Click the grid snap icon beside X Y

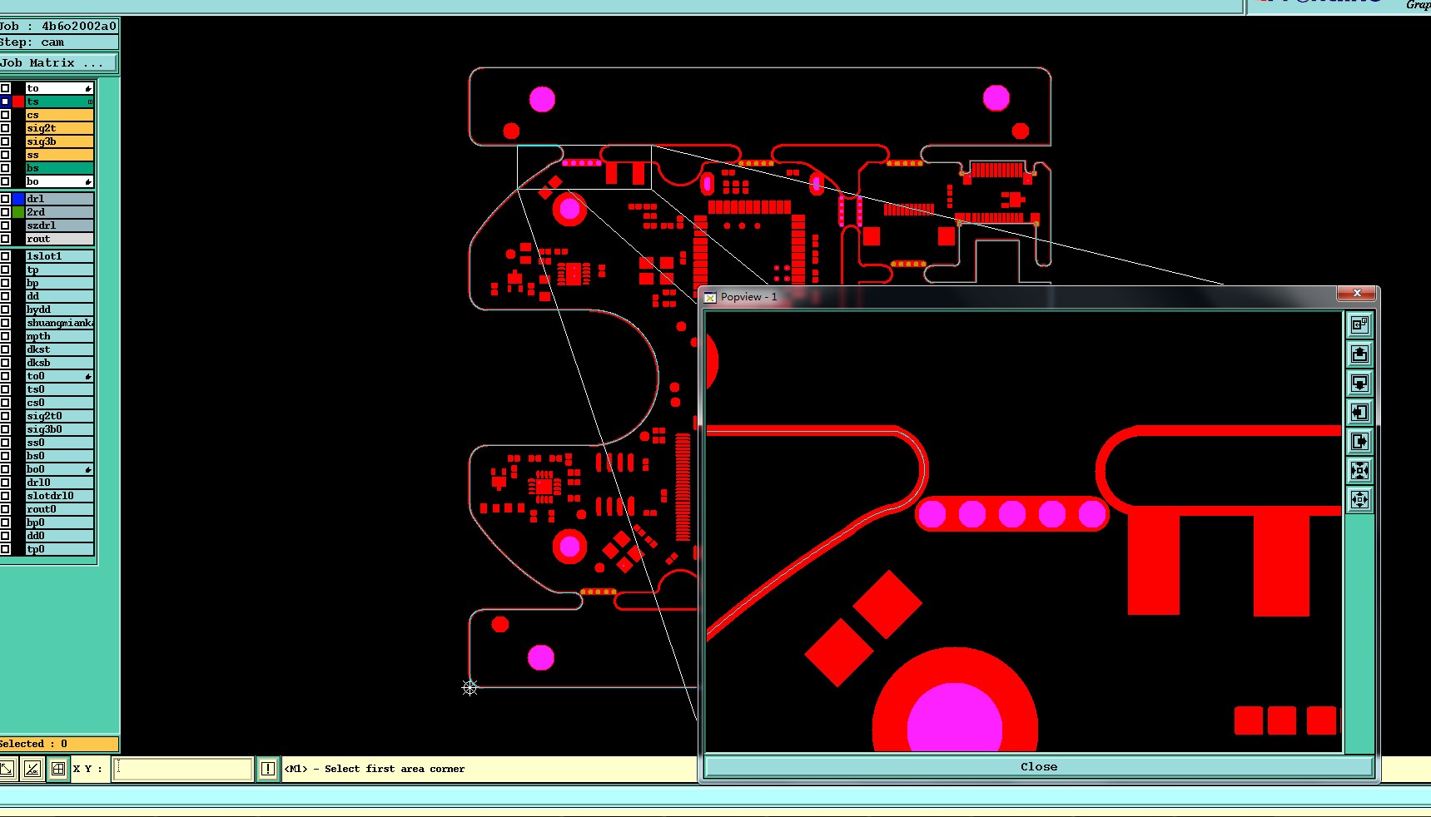(58, 769)
